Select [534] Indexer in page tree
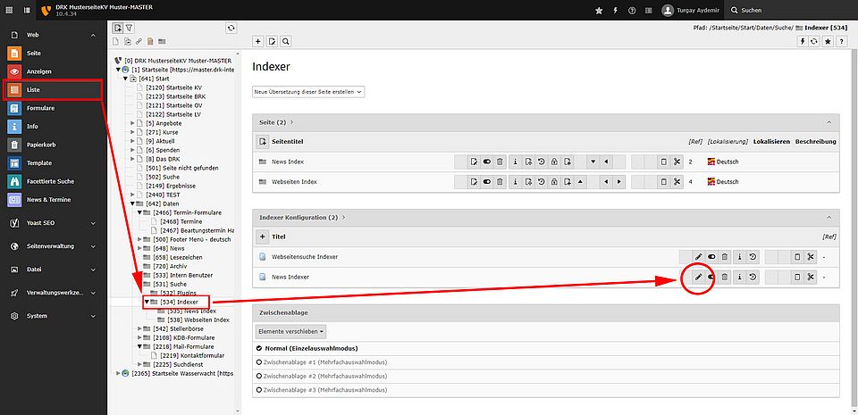 pos(179,302)
